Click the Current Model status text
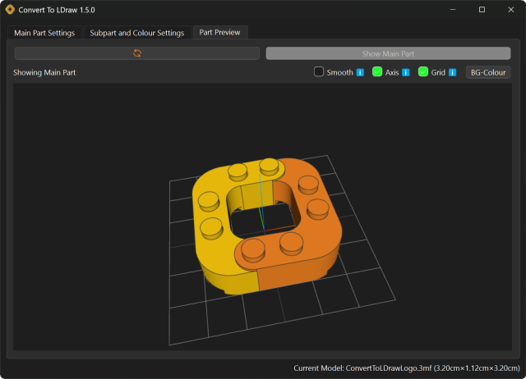526x379 pixels. pos(407,368)
